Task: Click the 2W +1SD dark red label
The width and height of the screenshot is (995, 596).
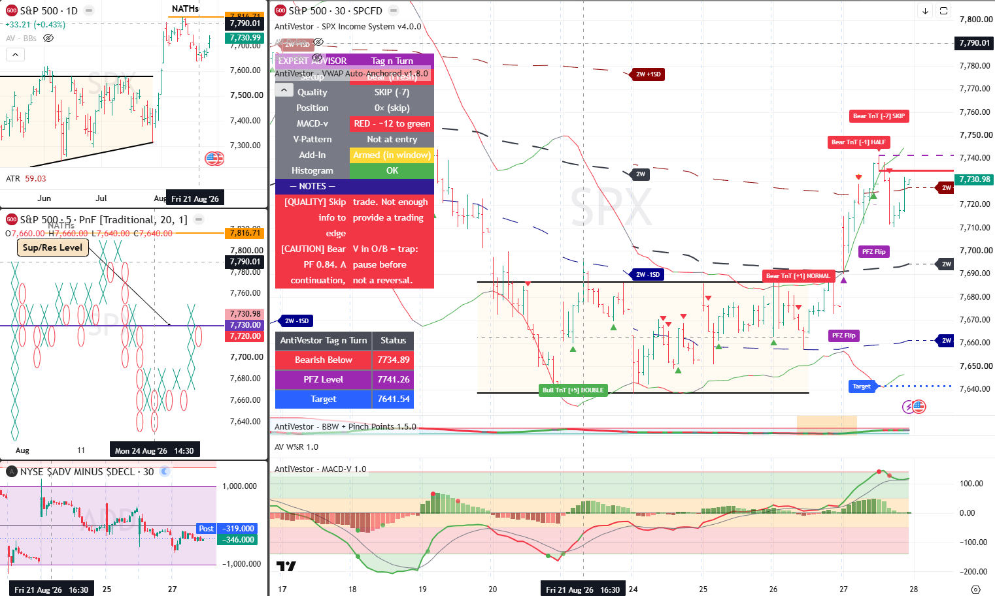Action: click(x=648, y=74)
